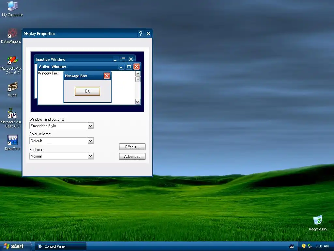334x251 pixels.
Task: Click the preview scrollbar down arrow
Action: click(x=138, y=102)
